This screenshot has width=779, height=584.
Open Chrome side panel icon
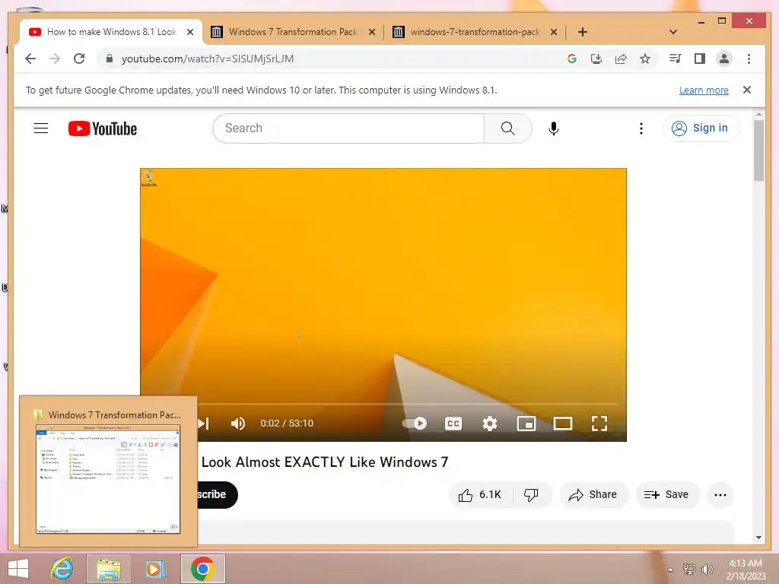coord(700,59)
